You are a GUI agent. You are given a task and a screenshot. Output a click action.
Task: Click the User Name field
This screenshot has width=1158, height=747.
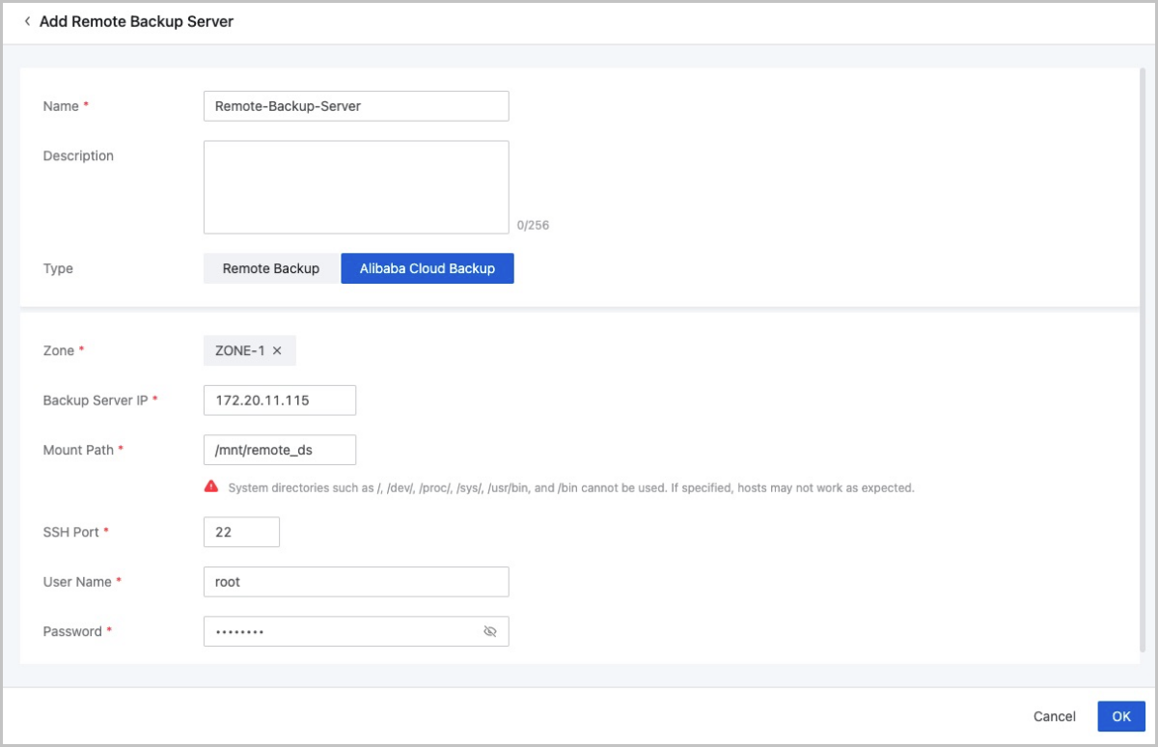coord(355,582)
